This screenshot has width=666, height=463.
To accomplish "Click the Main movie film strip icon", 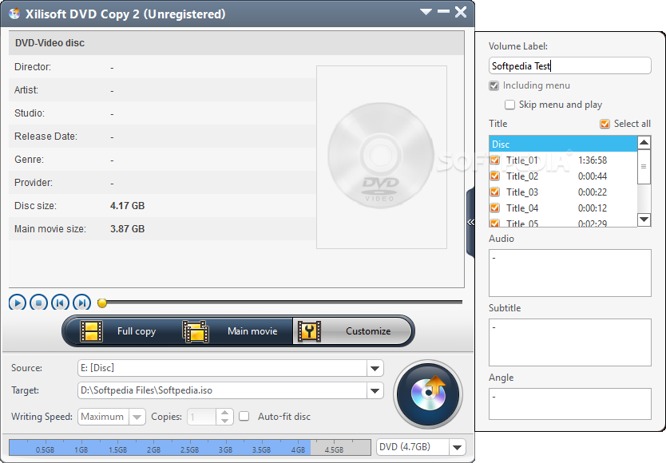I will 196,331.
